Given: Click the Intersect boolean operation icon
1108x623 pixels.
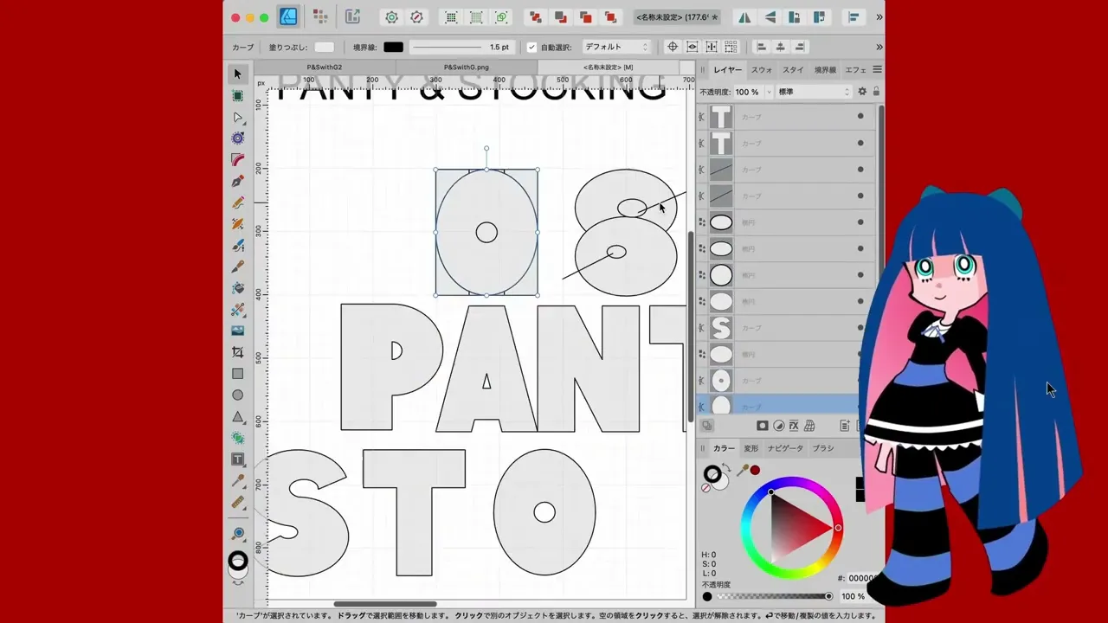Looking at the screenshot, I should tap(585, 16).
